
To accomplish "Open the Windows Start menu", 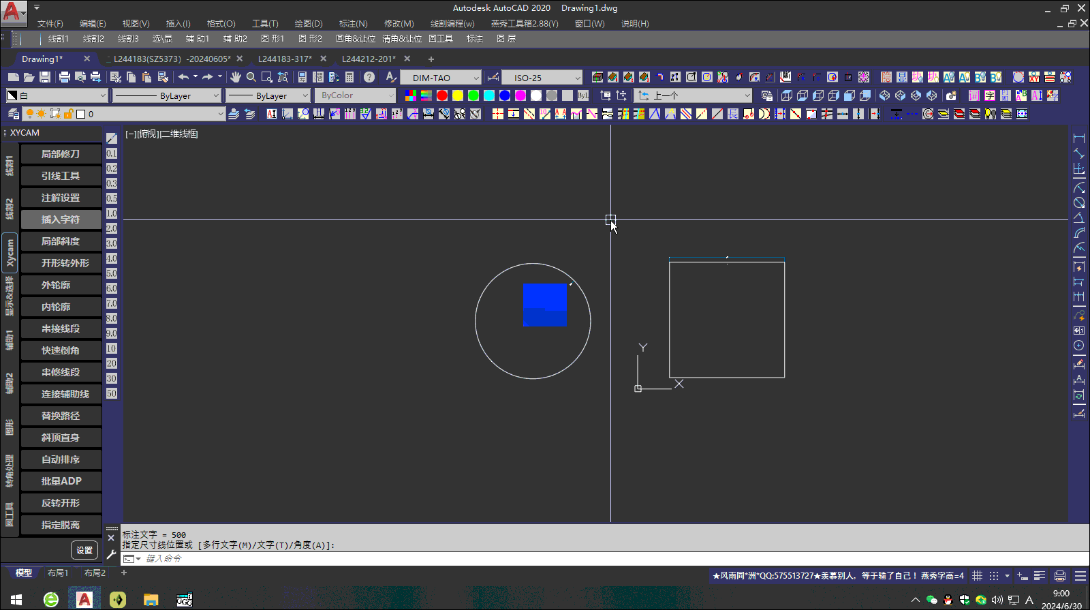I will pos(16,600).
